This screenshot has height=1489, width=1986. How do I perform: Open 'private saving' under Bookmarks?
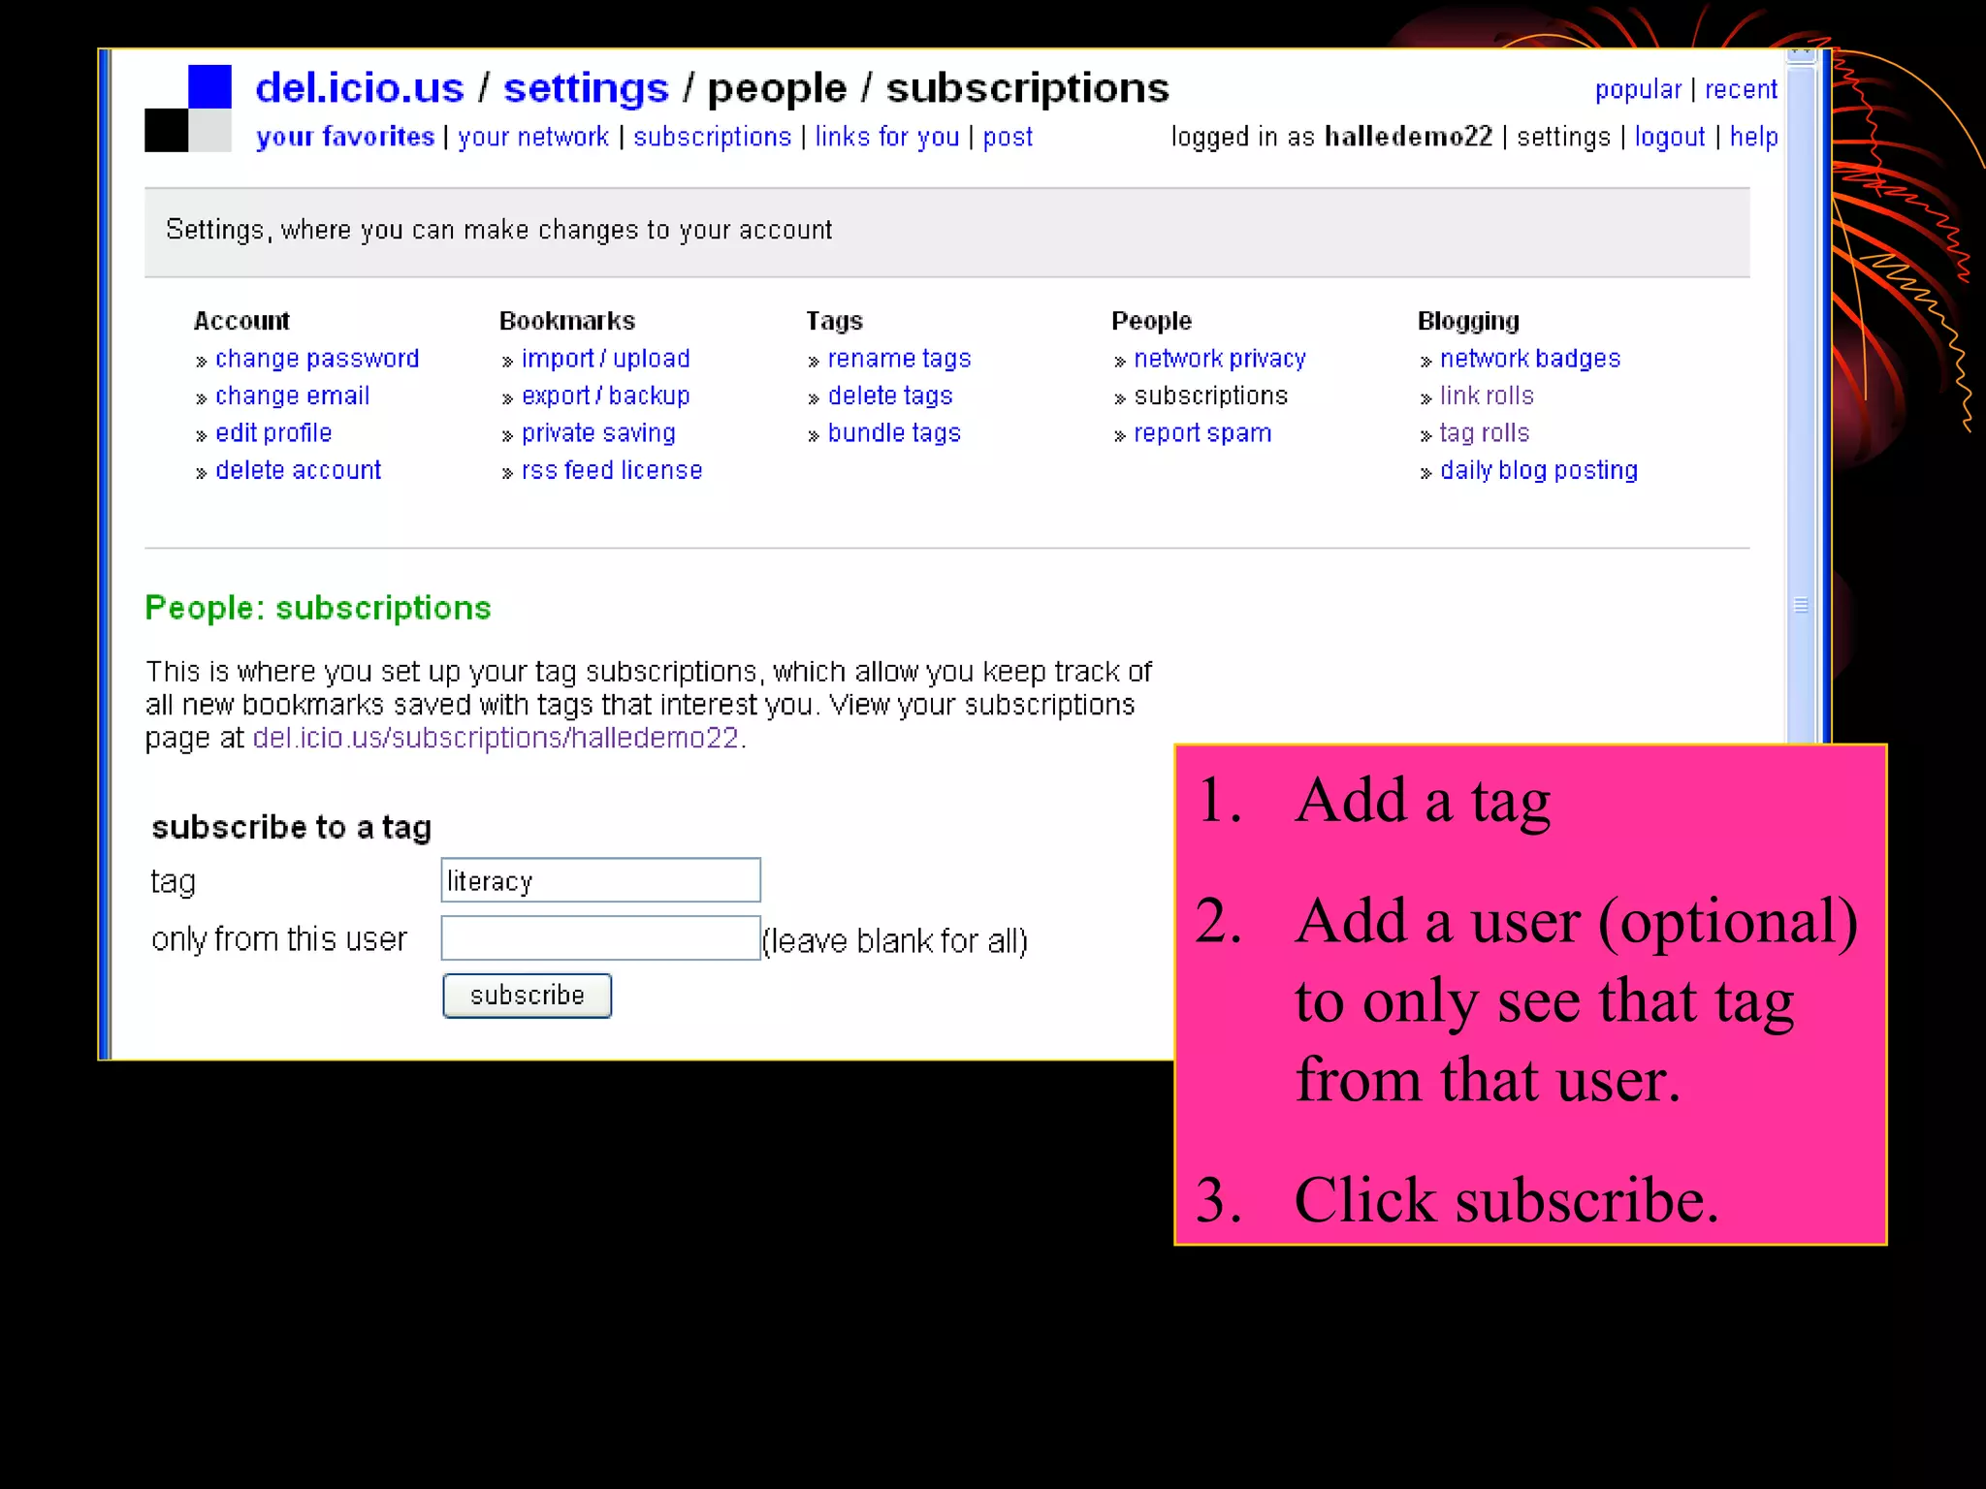[598, 432]
